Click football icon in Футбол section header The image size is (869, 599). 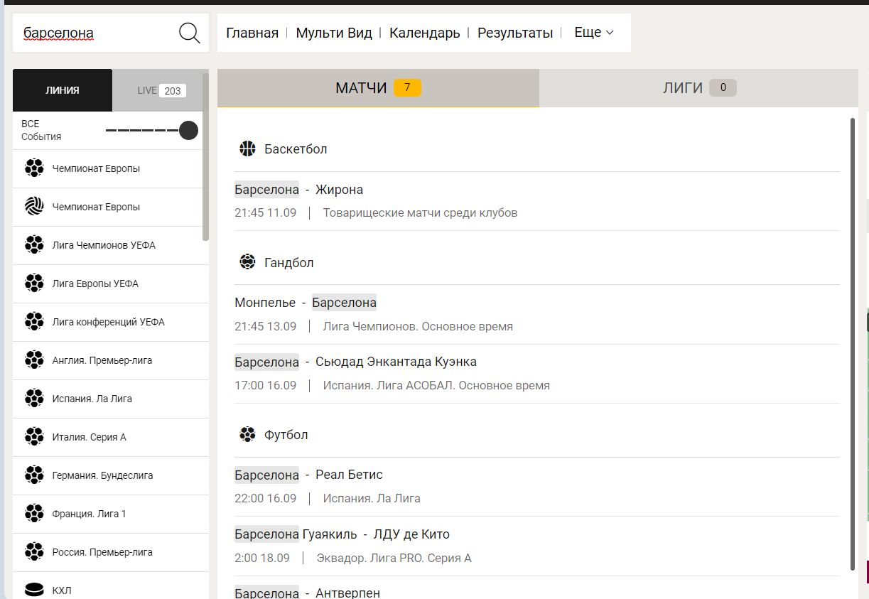[247, 434]
